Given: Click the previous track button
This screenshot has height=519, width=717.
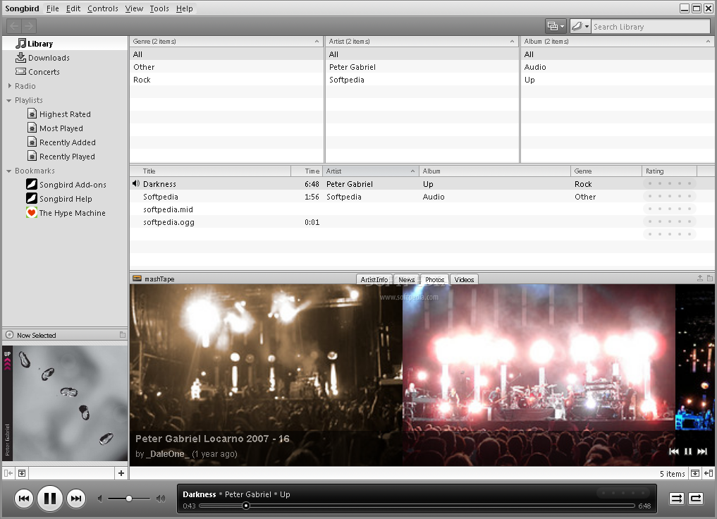Looking at the screenshot, I should 24,499.
